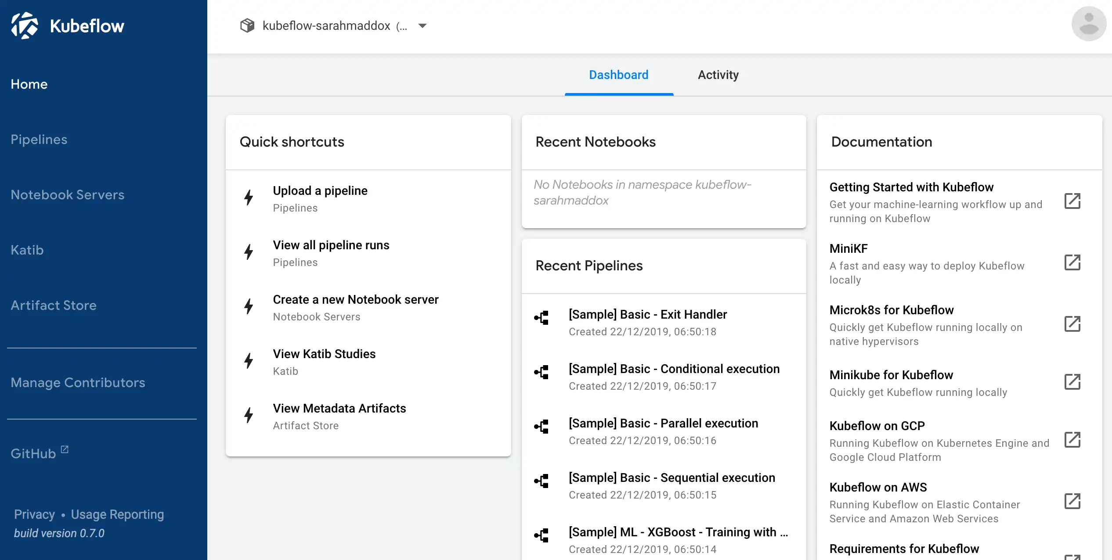The height and width of the screenshot is (560, 1112).
Task: Click Manage Contributors sidebar item
Action: [x=78, y=382]
